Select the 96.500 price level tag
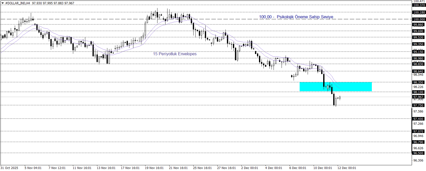 418,153
